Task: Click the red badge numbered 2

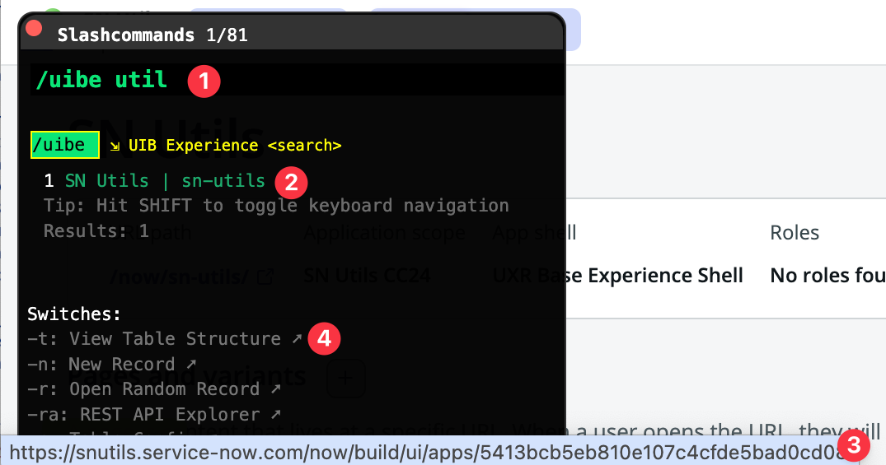Action: pyautogui.click(x=291, y=181)
